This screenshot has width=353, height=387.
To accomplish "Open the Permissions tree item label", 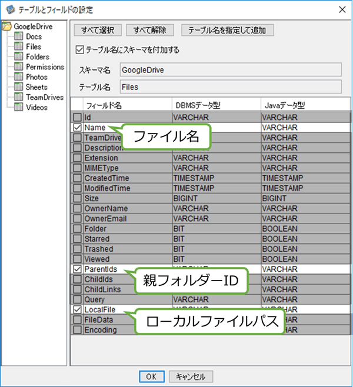I will tap(45, 67).
